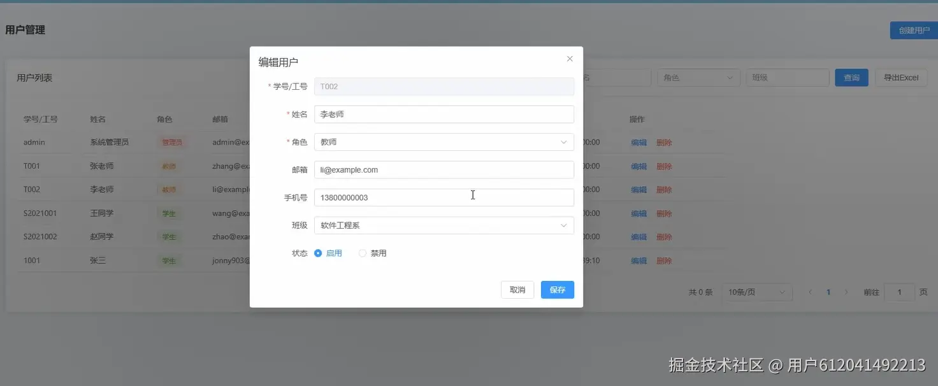This screenshot has height=386, width=938.
Task: Click the next page arrow in pagination
Action: (x=846, y=292)
